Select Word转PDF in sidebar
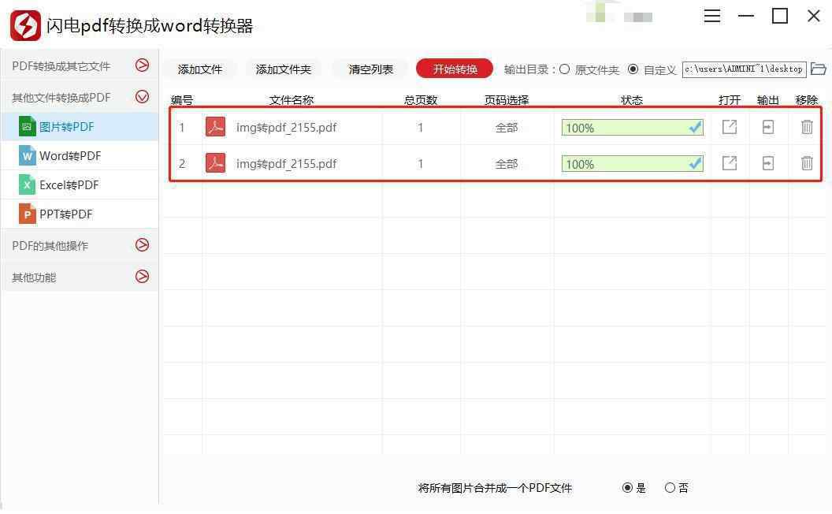The height and width of the screenshot is (514, 832). [x=80, y=155]
